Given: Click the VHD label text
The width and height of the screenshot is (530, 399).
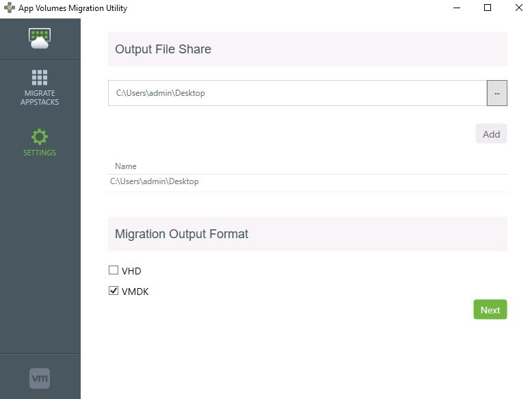Looking at the screenshot, I should coord(131,271).
